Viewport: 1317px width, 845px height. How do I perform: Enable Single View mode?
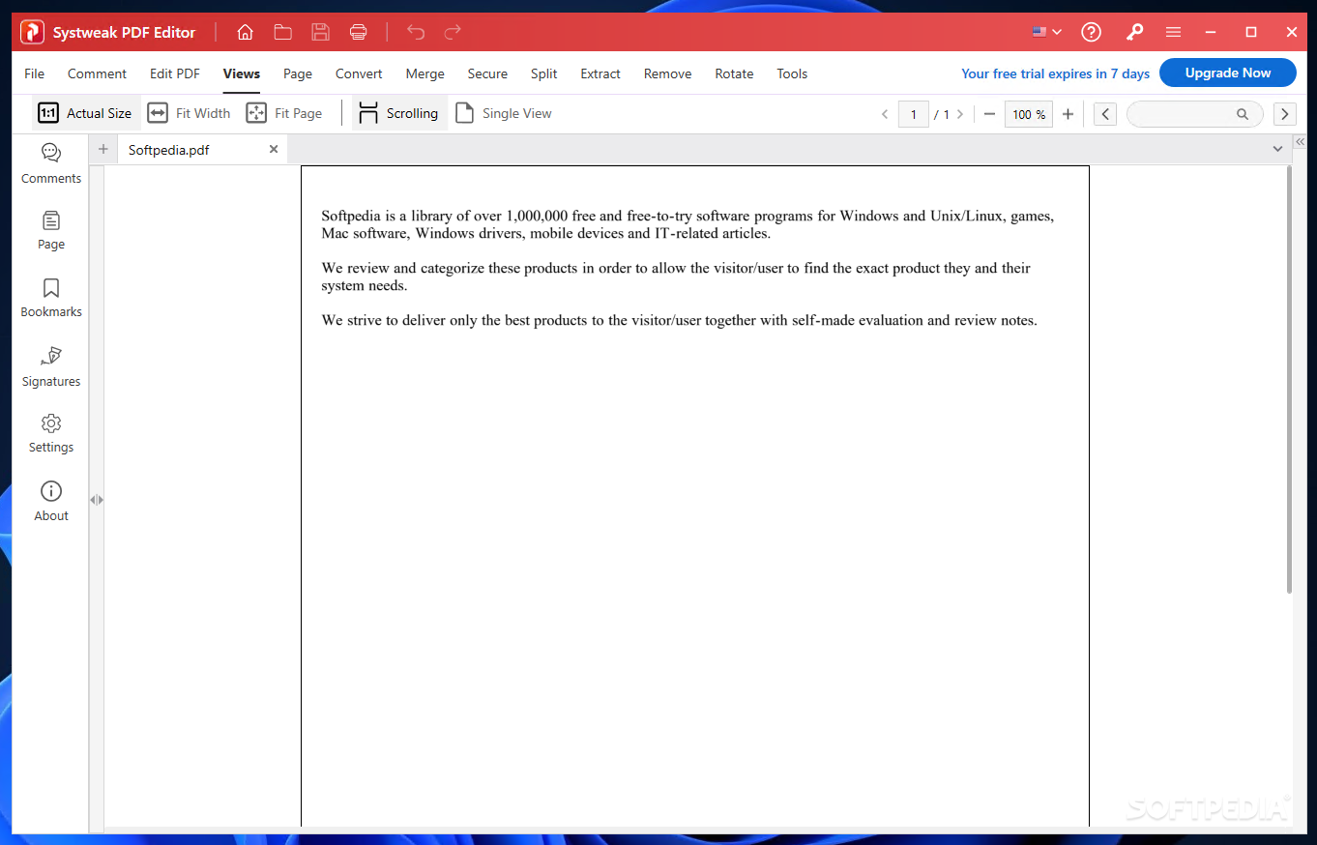504,113
